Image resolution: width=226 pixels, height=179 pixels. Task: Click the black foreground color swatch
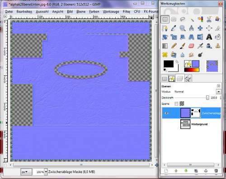[x=169, y=64]
